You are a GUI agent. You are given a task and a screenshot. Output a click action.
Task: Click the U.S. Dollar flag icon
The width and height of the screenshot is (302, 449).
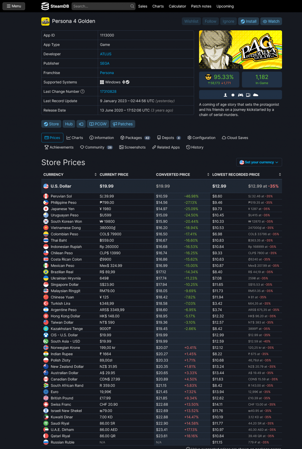[x=46, y=186]
